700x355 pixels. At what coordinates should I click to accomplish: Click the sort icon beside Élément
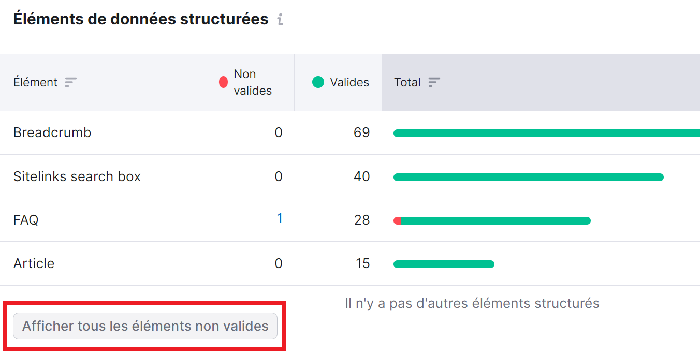pyautogui.click(x=70, y=83)
